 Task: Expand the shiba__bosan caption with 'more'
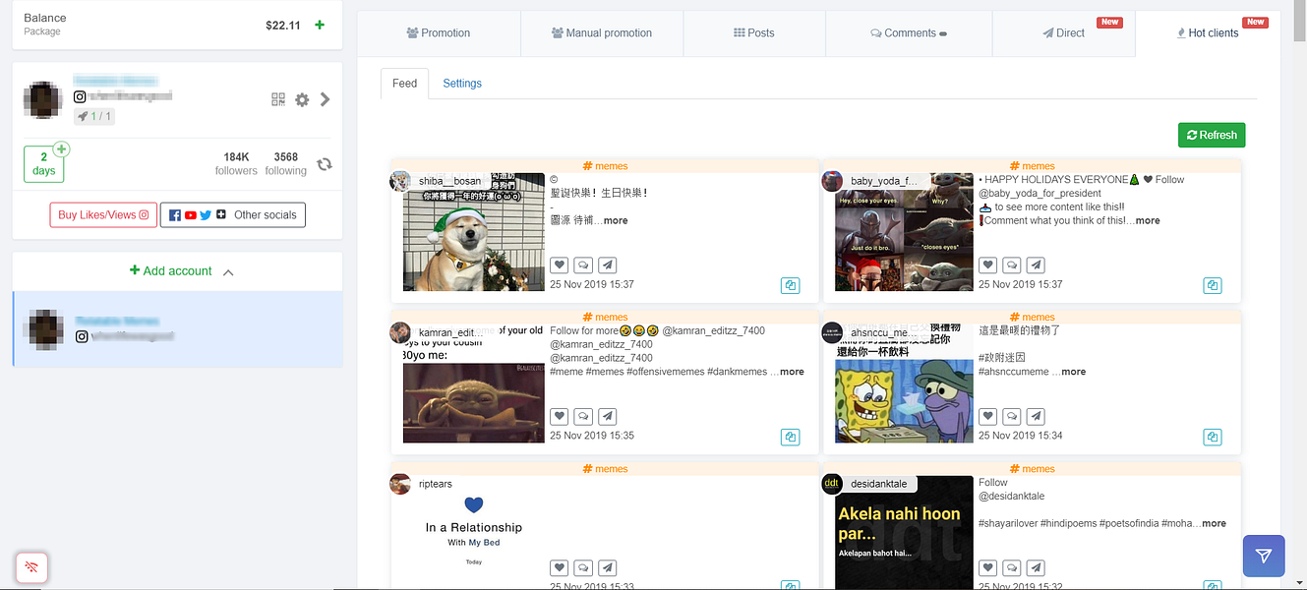pos(616,221)
